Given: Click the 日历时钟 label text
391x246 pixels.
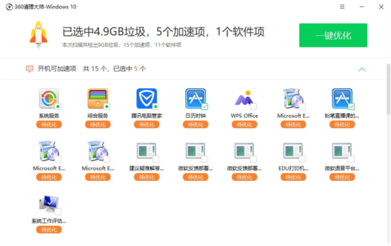Looking at the screenshot, I should click(195, 116).
